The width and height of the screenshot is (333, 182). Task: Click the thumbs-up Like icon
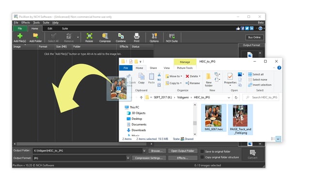click(238, 28)
